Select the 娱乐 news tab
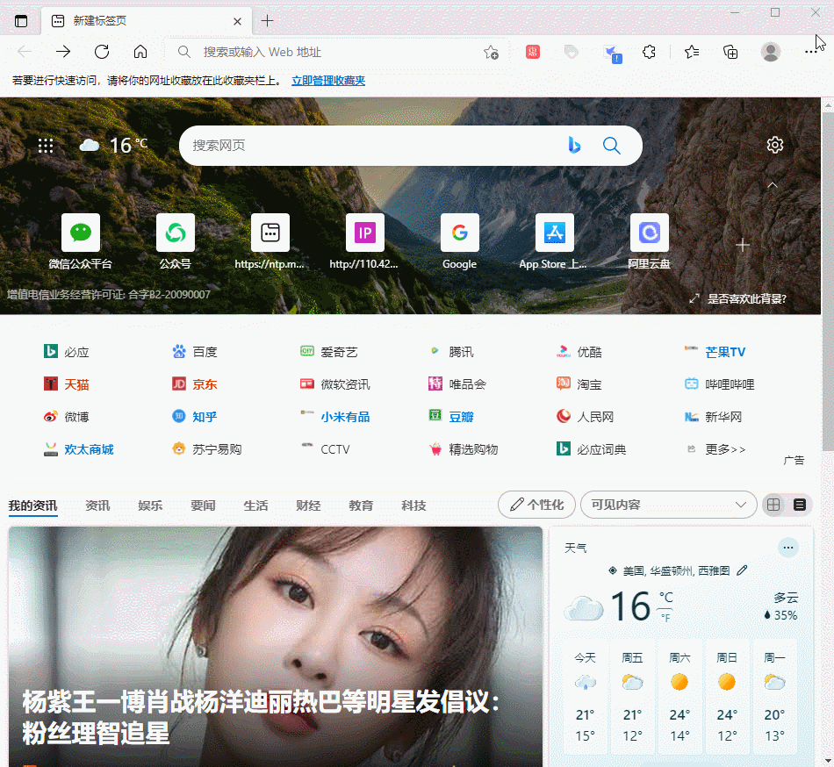The image size is (834, 767). (150, 505)
